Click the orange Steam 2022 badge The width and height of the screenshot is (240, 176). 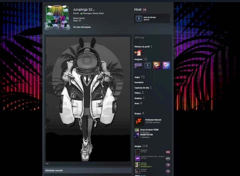157,65
